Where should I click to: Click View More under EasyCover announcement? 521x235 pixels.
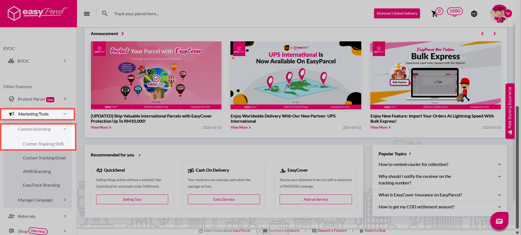click(101, 127)
